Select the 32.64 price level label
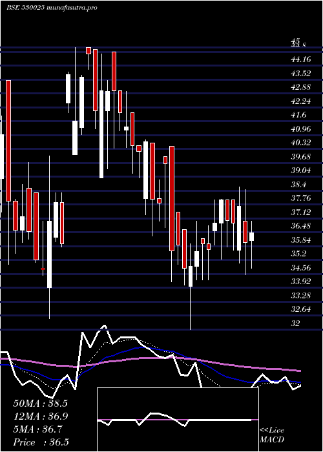This screenshot has height=452, width=323. 301,309
